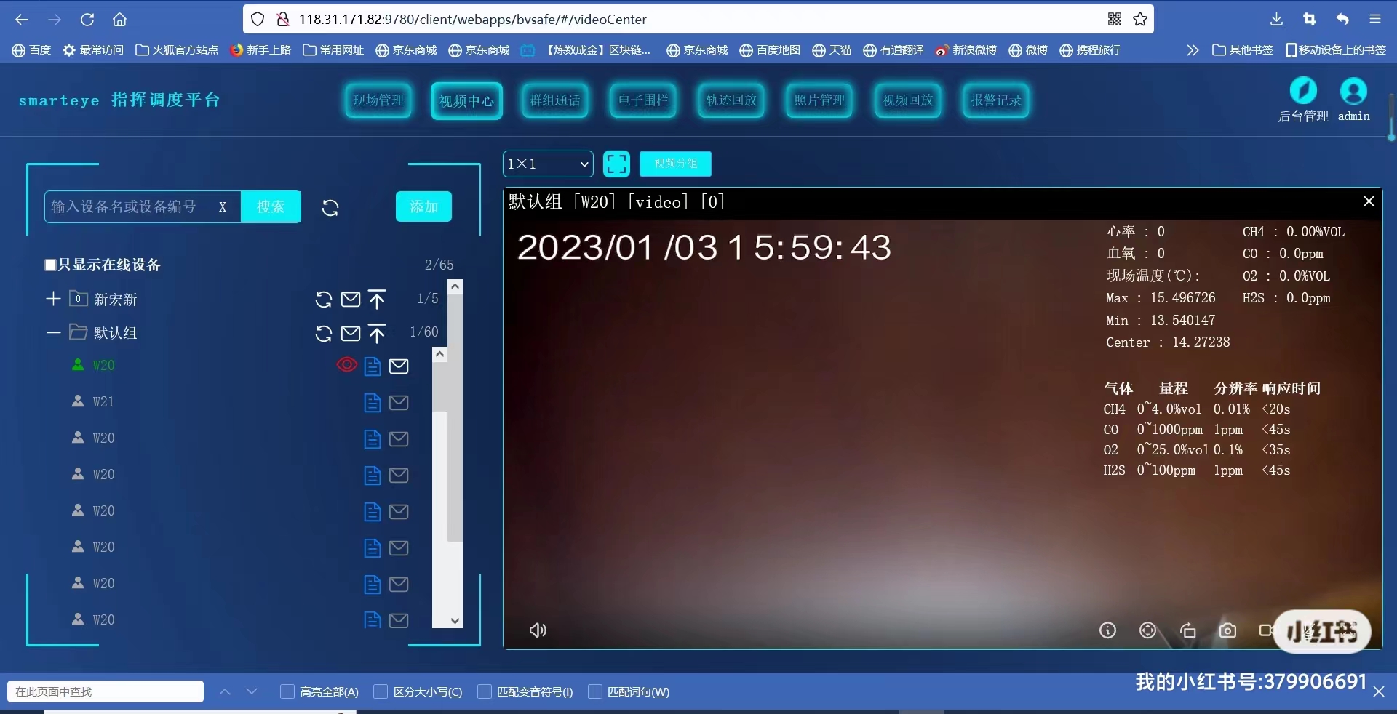
Task: Enable 区分大小写 match case checkbox
Action: point(381,691)
